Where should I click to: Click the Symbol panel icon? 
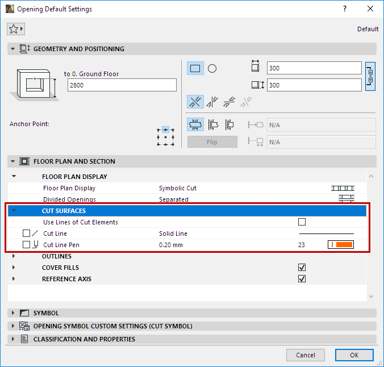click(x=24, y=313)
